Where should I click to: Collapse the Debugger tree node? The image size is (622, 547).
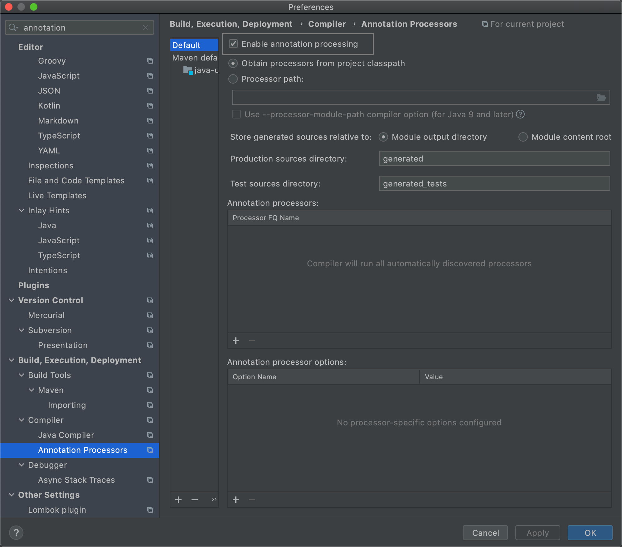point(22,465)
